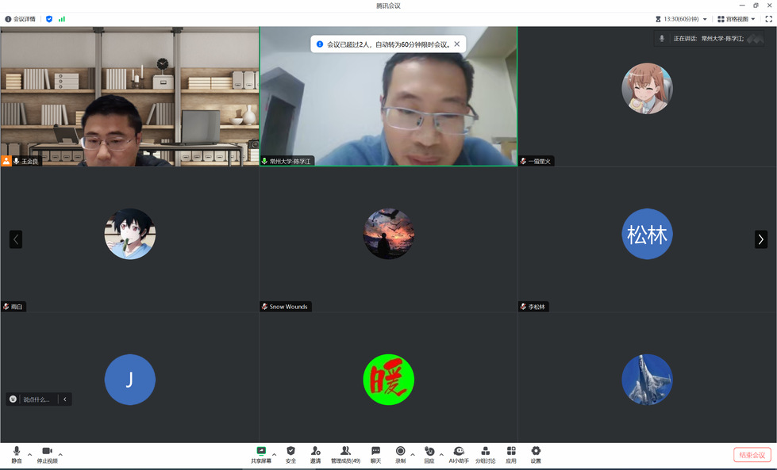Open meeting settings (设置)
This screenshot has width=777, height=470.
pyautogui.click(x=536, y=453)
